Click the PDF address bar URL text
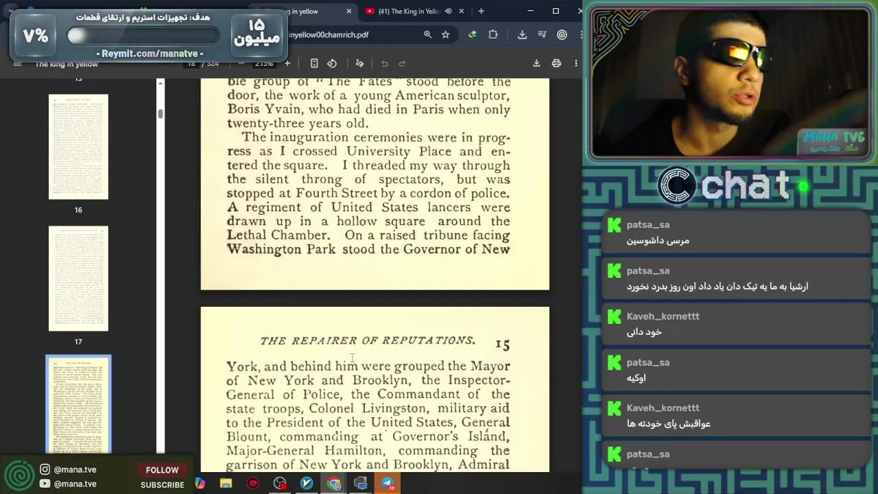Image resolution: width=878 pixels, height=494 pixels. [329, 34]
